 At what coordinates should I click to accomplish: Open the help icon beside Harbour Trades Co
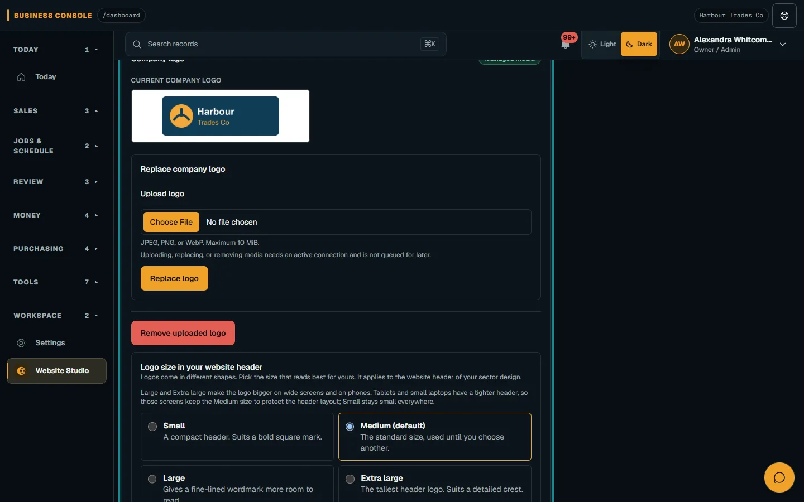coord(784,16)
